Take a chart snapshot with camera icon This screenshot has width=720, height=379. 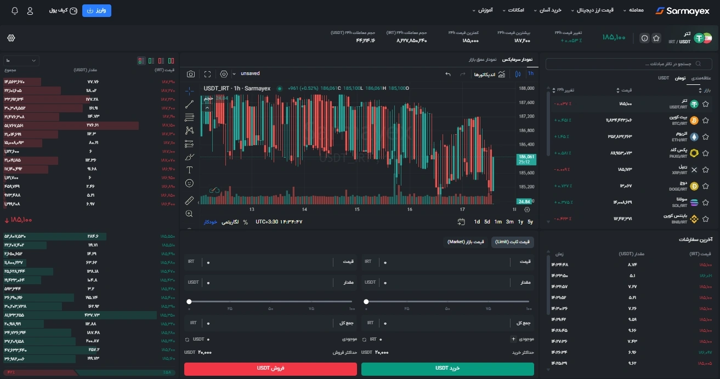190,74
